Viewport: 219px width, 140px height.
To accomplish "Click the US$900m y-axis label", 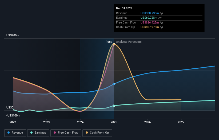I will [x=13, y=35].
